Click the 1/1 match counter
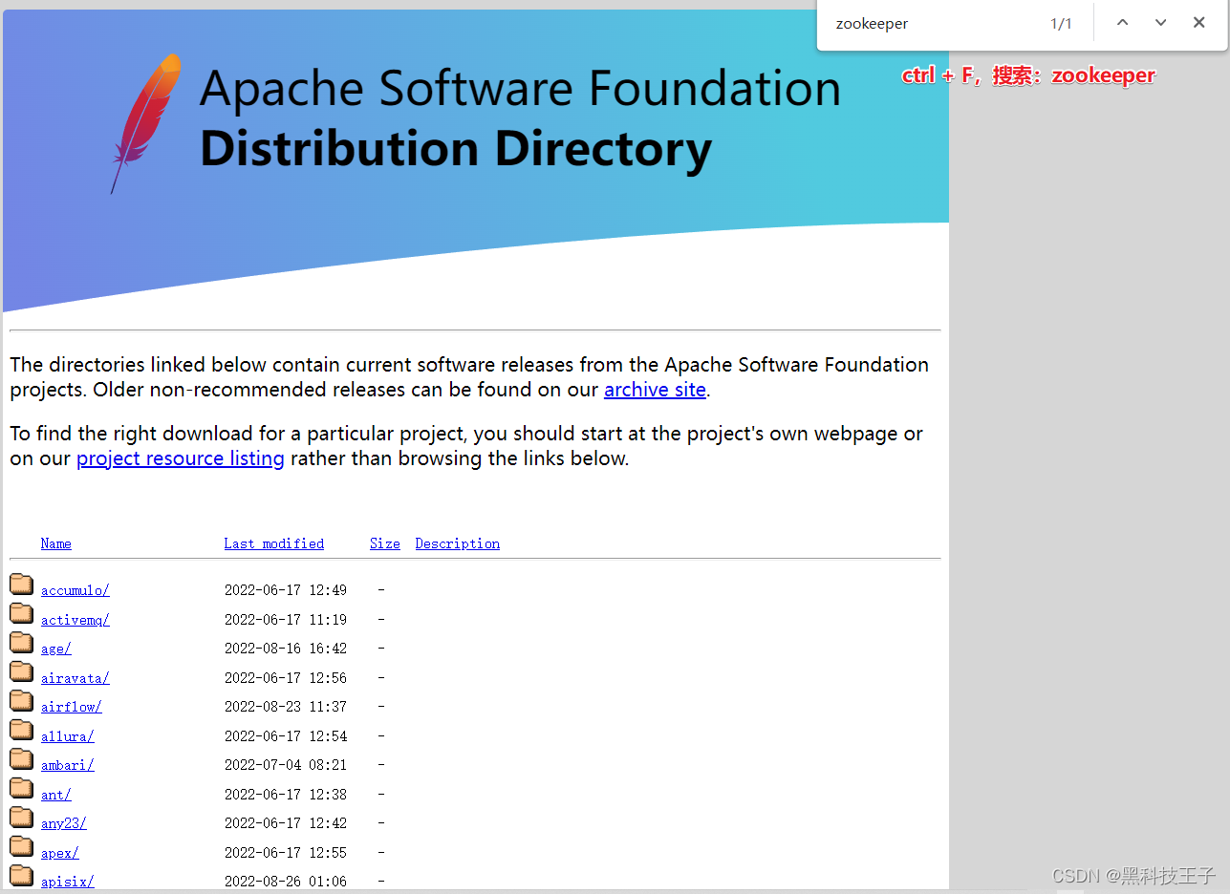The image size is (1230, 894). 1061,24
